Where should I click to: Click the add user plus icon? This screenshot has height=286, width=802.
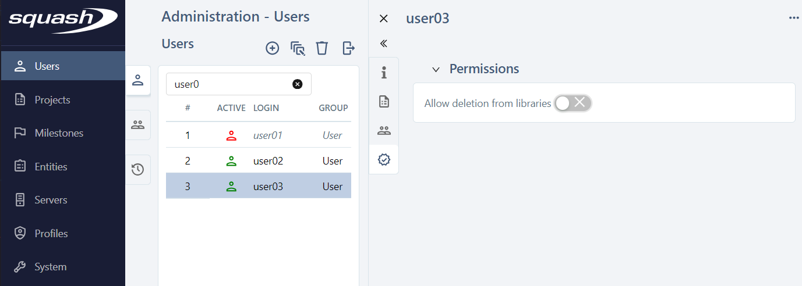click(272, 48)
